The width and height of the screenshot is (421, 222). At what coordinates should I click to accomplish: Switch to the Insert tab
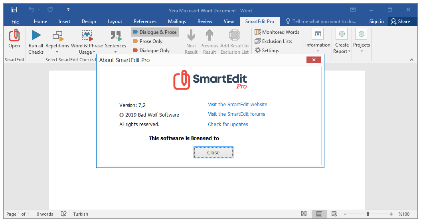(64, 21)
